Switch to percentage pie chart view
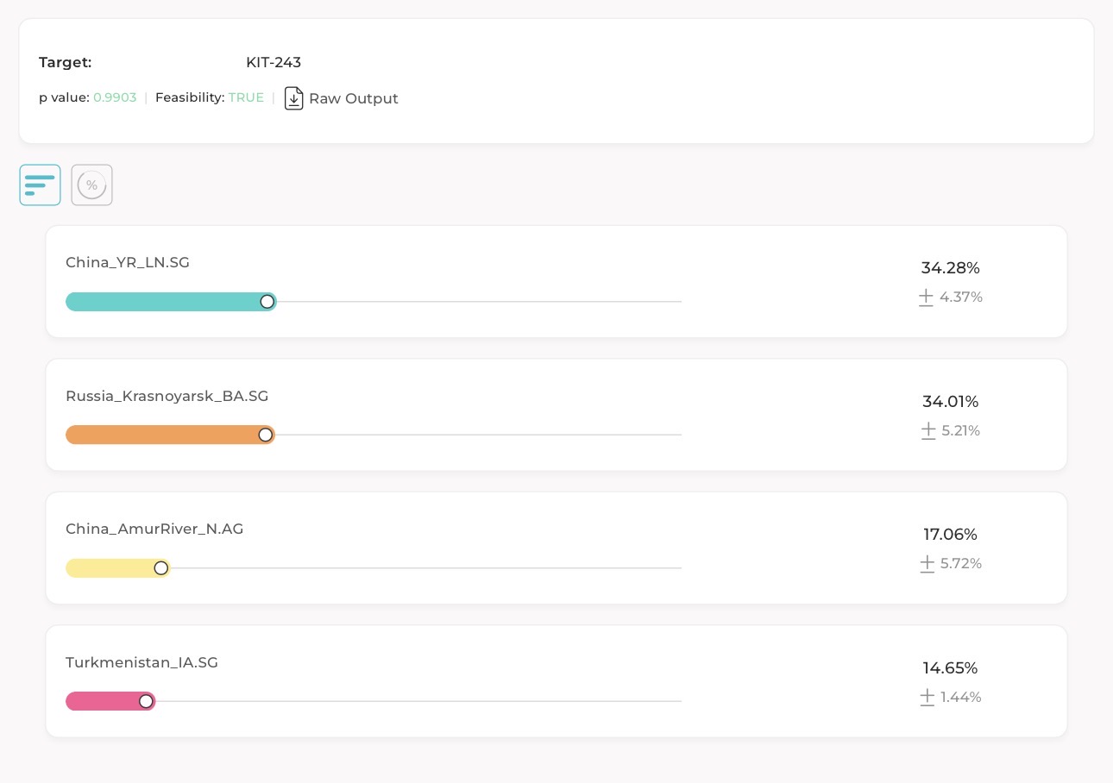Viewport: 1113px width, 783px height. pos(91,185)
